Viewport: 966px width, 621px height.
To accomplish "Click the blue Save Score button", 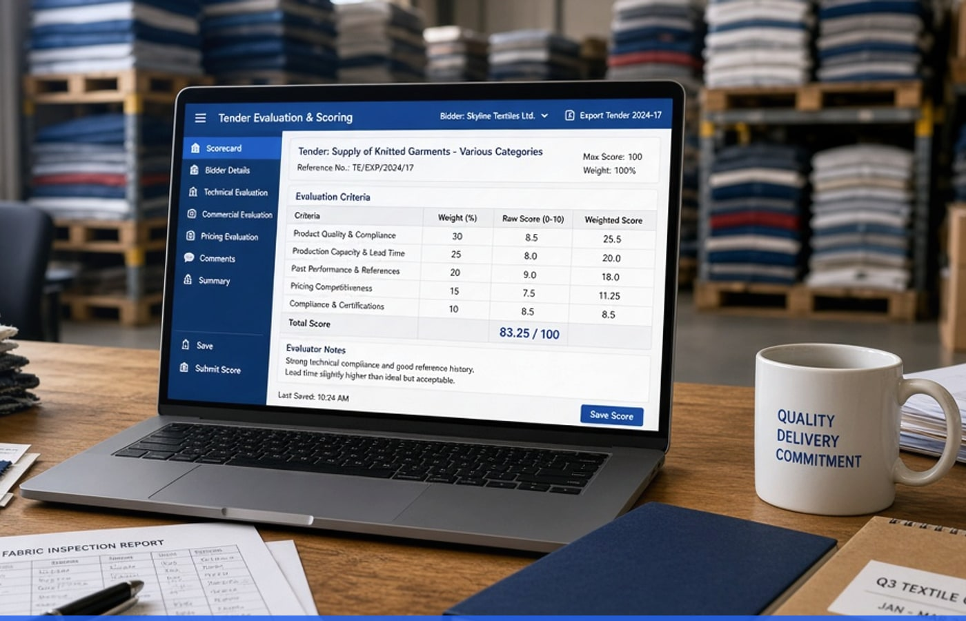I will pyautogui.click(x=612, y=415).
